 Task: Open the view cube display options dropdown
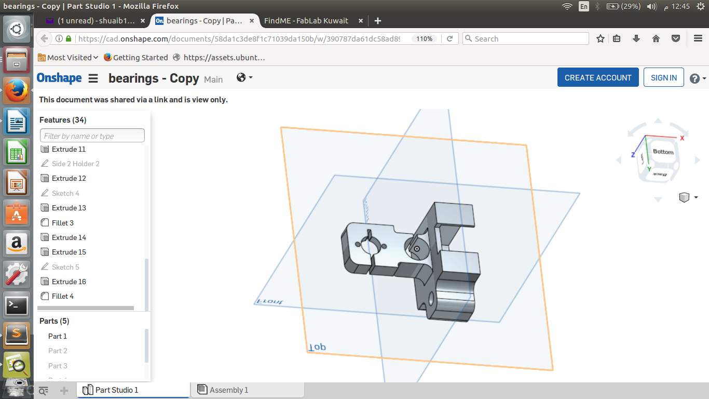[x=688, y=197]
